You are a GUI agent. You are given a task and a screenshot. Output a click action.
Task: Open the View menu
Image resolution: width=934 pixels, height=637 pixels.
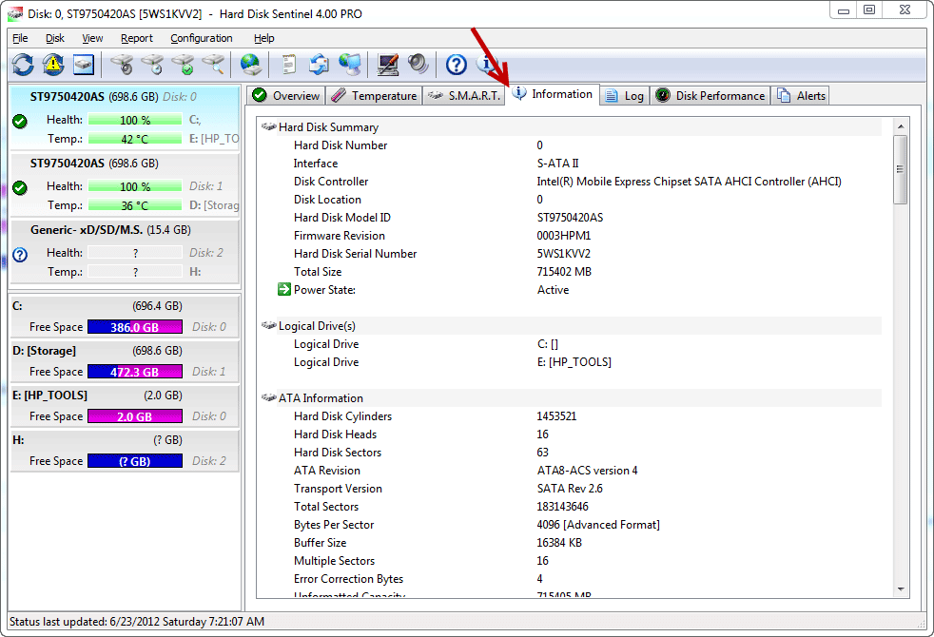(x=92, y=38)
